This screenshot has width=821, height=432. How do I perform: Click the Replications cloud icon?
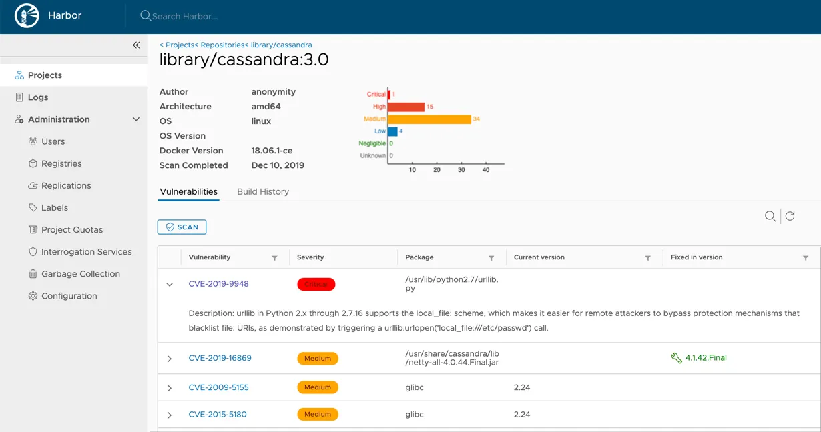(x=33, y=185)
